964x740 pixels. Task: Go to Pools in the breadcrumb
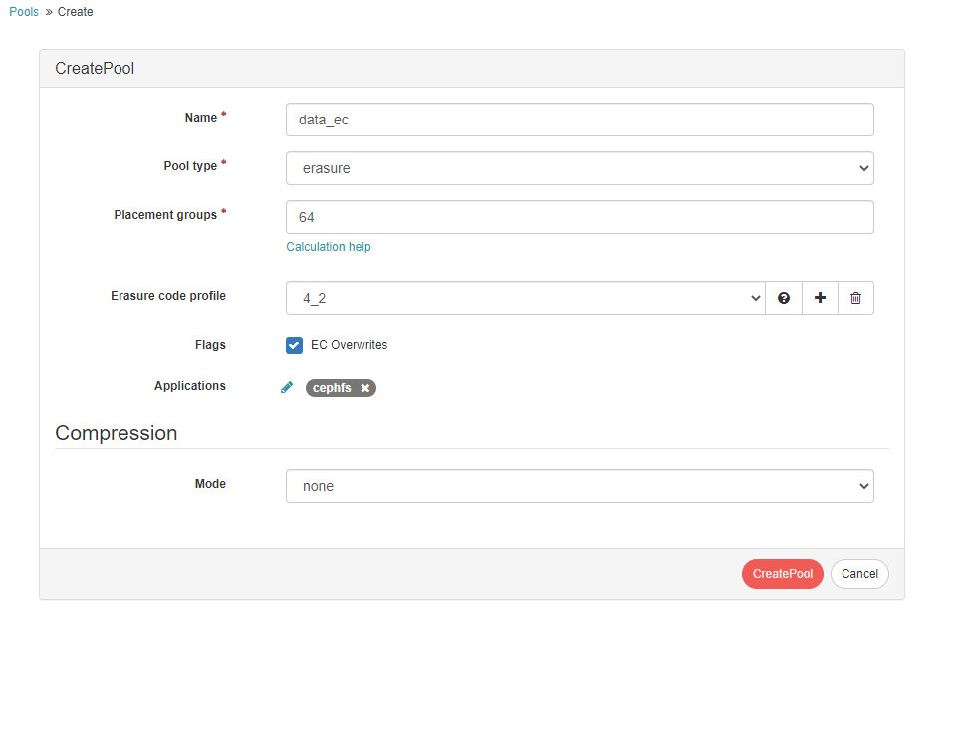coord(24,12)
